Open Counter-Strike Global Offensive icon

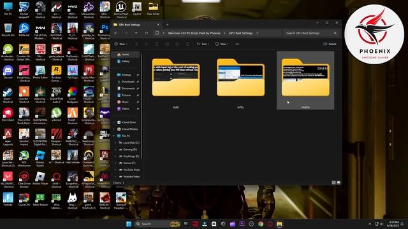point(24,52)
